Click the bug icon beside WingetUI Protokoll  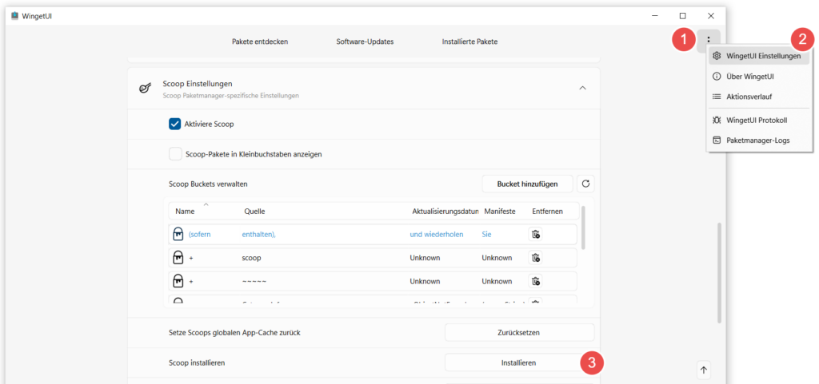click(x=717, y=120)
